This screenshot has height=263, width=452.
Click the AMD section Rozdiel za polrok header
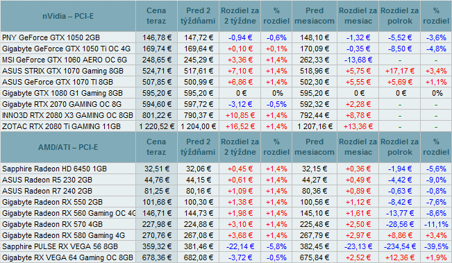(x=399, y=147)
